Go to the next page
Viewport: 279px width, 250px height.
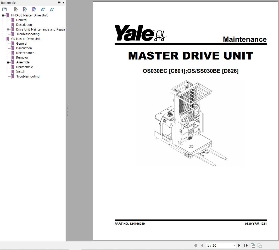click(239, 245)
